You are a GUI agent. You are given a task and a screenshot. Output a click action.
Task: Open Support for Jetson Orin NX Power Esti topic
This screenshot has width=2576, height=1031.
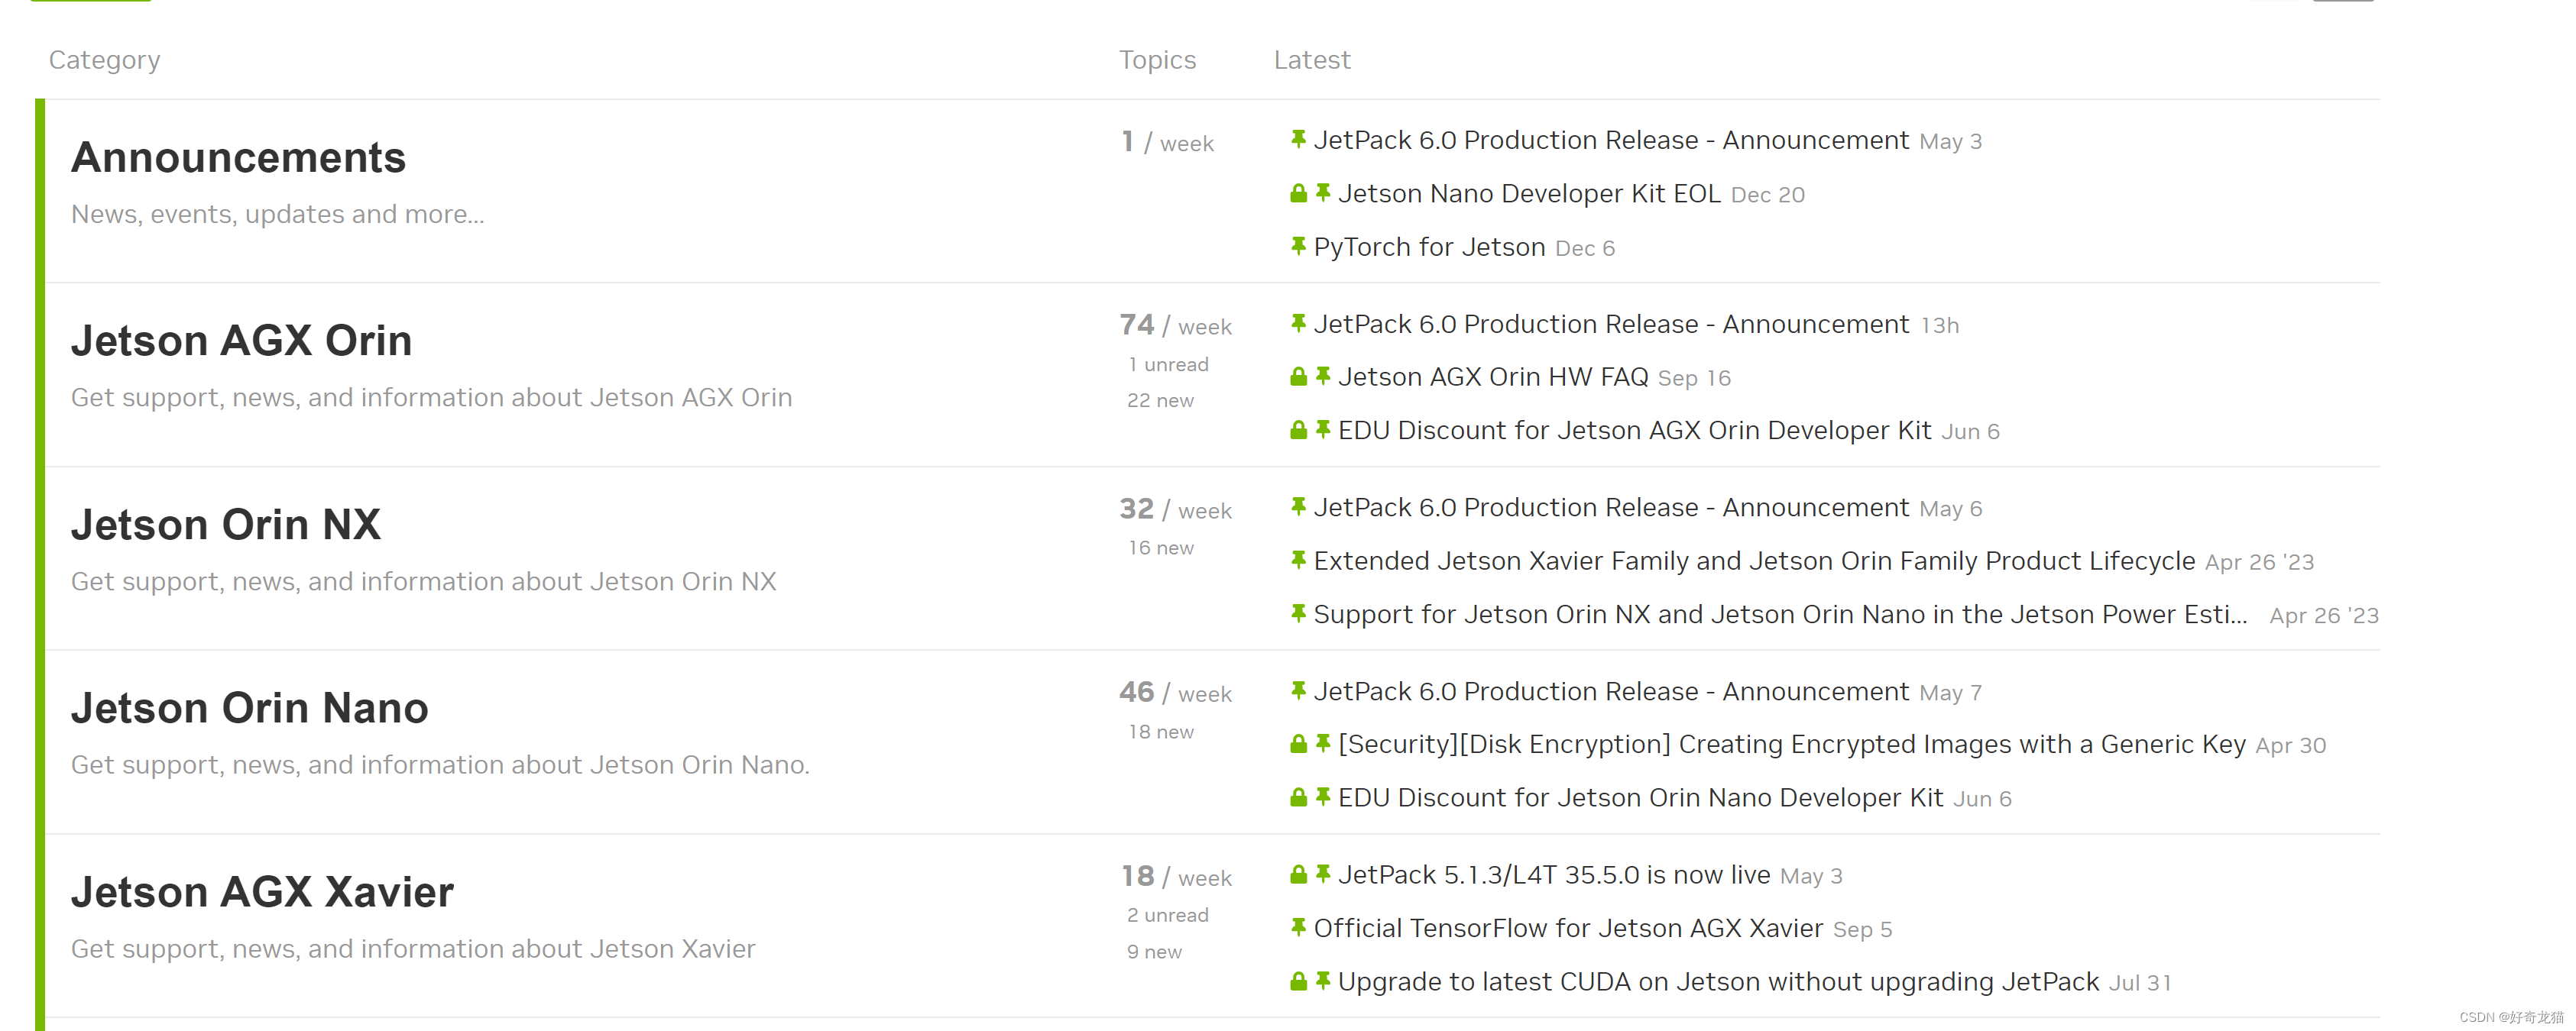[1780, 615]
